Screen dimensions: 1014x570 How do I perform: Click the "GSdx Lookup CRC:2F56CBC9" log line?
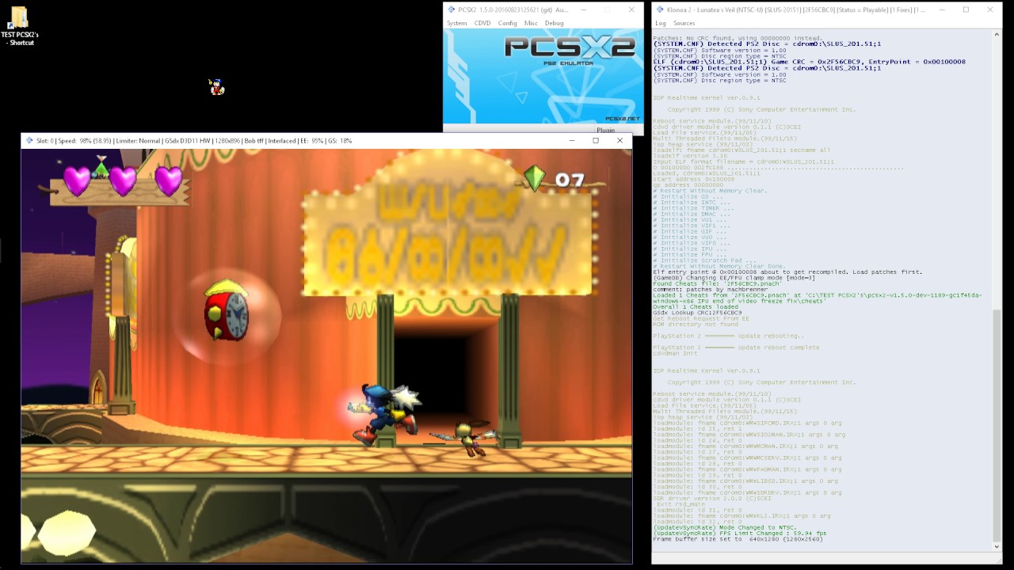[697, 313]
